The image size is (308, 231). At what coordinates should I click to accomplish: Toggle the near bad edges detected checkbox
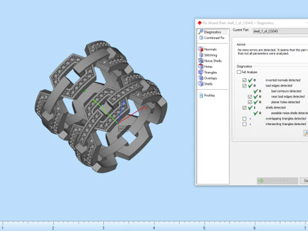tap(250, 97)
